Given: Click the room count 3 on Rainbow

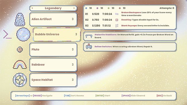Looking at the screenshot, I should (73, 65).
